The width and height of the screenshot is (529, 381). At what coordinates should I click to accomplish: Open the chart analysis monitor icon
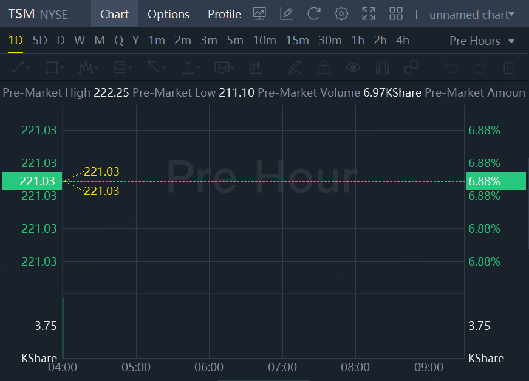click(260, 13)
